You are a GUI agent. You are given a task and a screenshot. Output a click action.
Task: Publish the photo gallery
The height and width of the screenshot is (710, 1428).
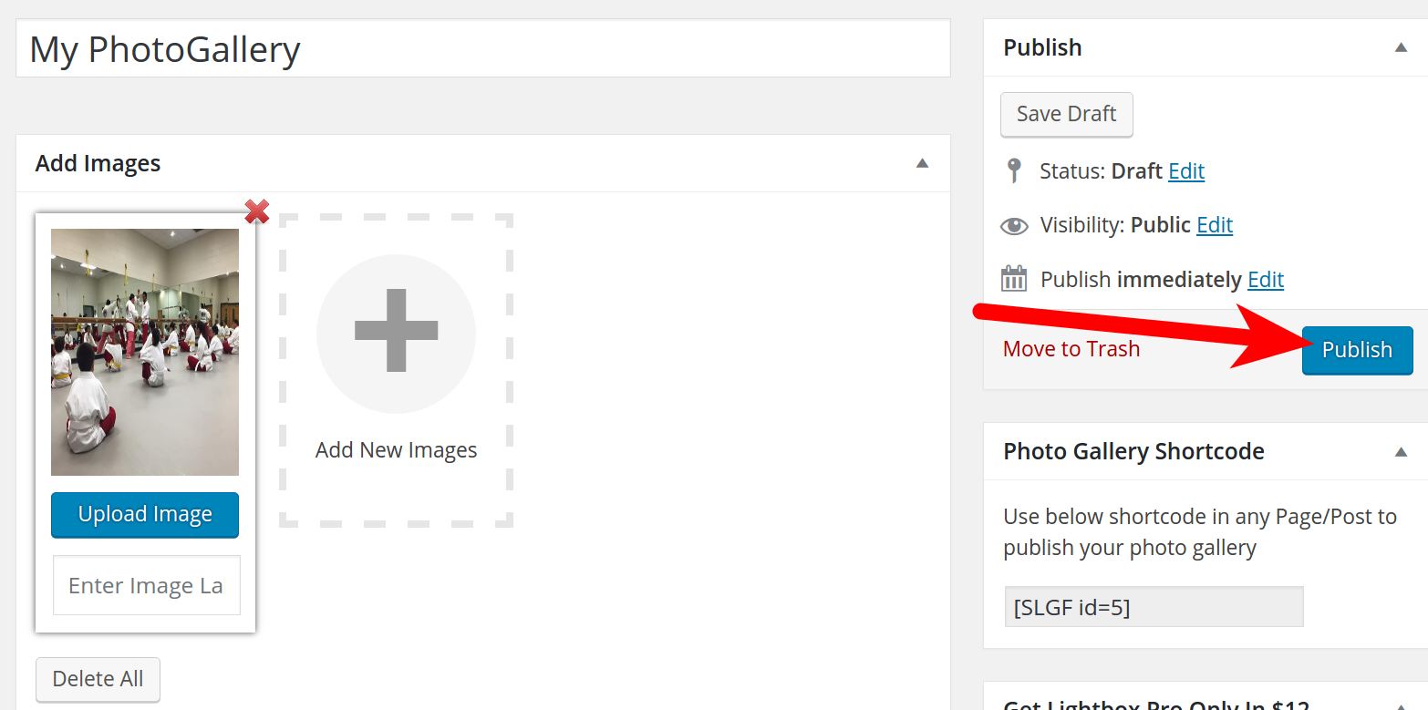point(1357,350)
